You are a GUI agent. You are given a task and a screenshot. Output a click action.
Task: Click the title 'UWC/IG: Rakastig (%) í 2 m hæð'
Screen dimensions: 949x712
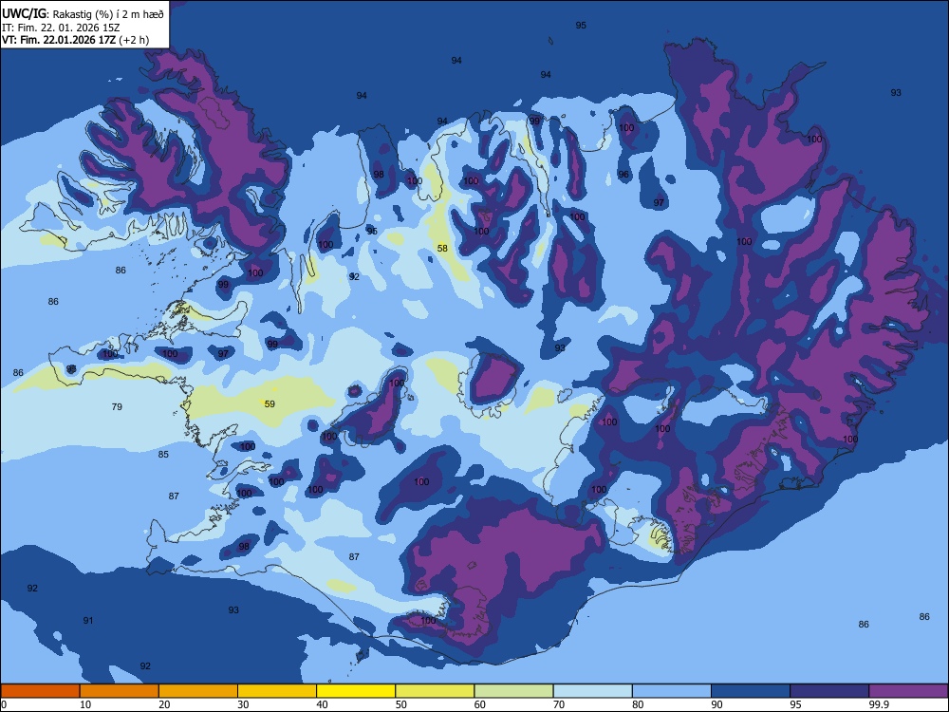pos(83,13)
